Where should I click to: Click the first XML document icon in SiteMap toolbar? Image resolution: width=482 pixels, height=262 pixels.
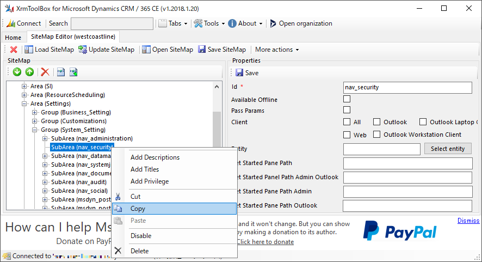pyautogui.click(x=61, y=72)
